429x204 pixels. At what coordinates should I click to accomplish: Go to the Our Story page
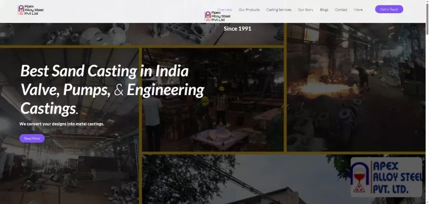306,10
